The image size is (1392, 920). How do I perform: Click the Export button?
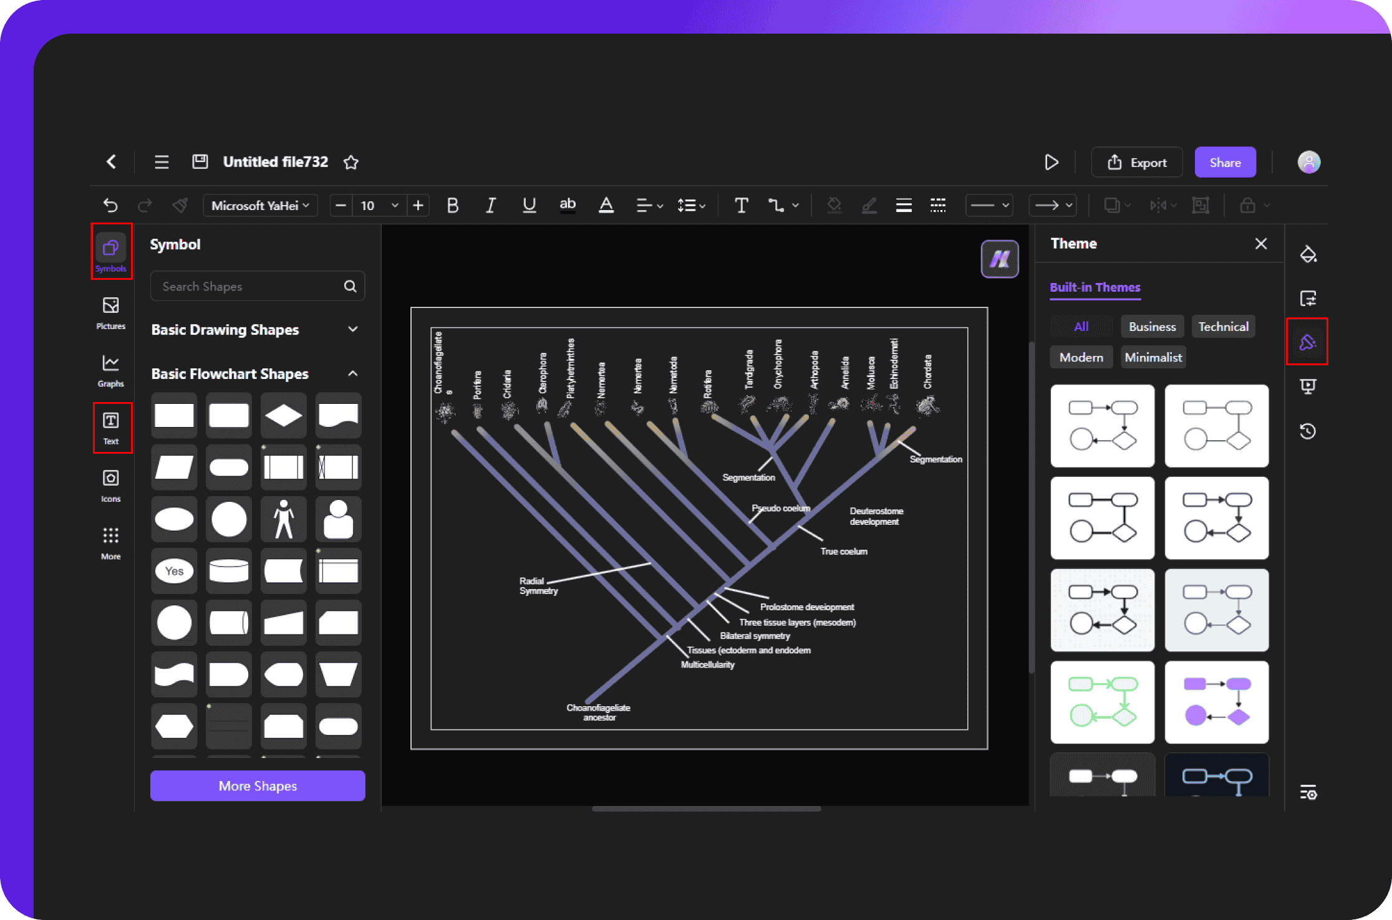pos(1137,162)
